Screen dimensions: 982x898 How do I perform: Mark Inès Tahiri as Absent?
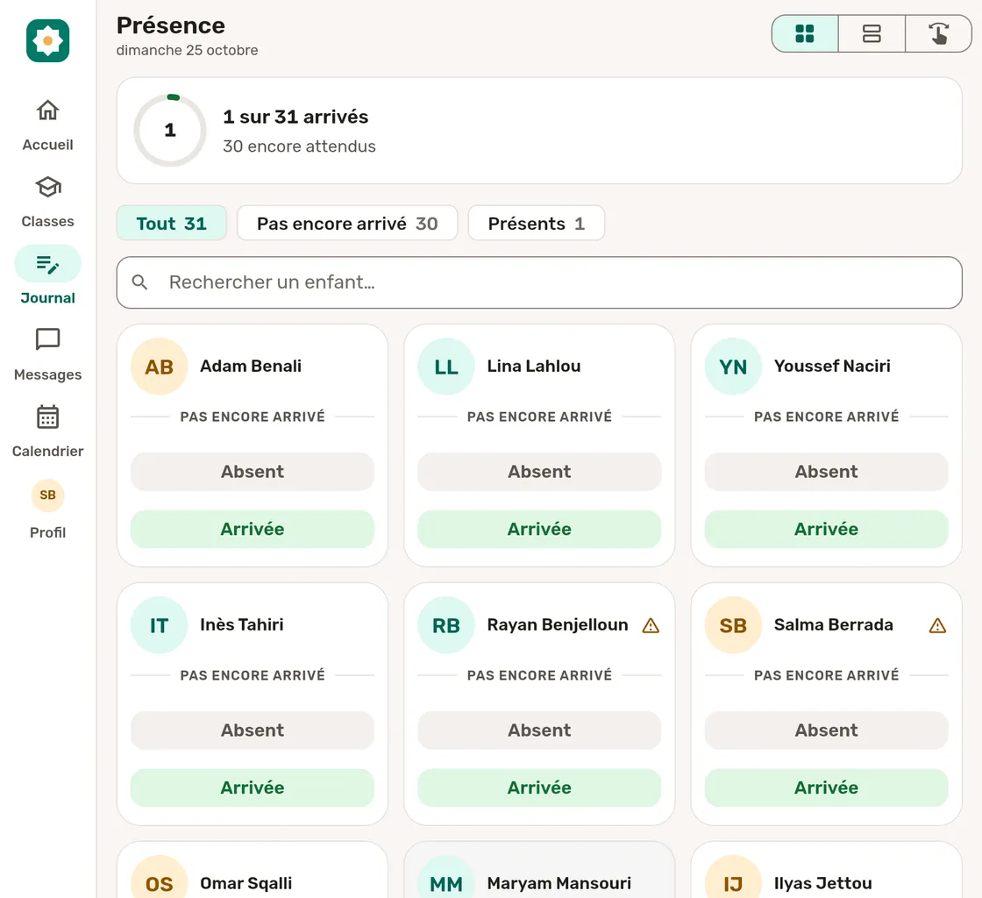pos(253,731)
